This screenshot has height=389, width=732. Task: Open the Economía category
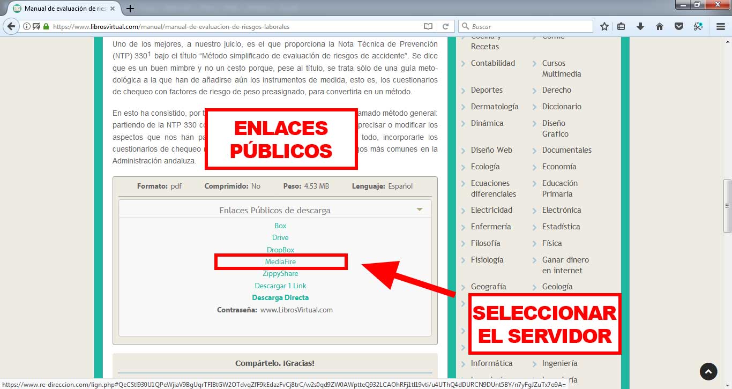[x=559, y=166]
